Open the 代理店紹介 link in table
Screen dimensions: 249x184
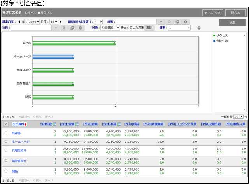click(19, 150)
